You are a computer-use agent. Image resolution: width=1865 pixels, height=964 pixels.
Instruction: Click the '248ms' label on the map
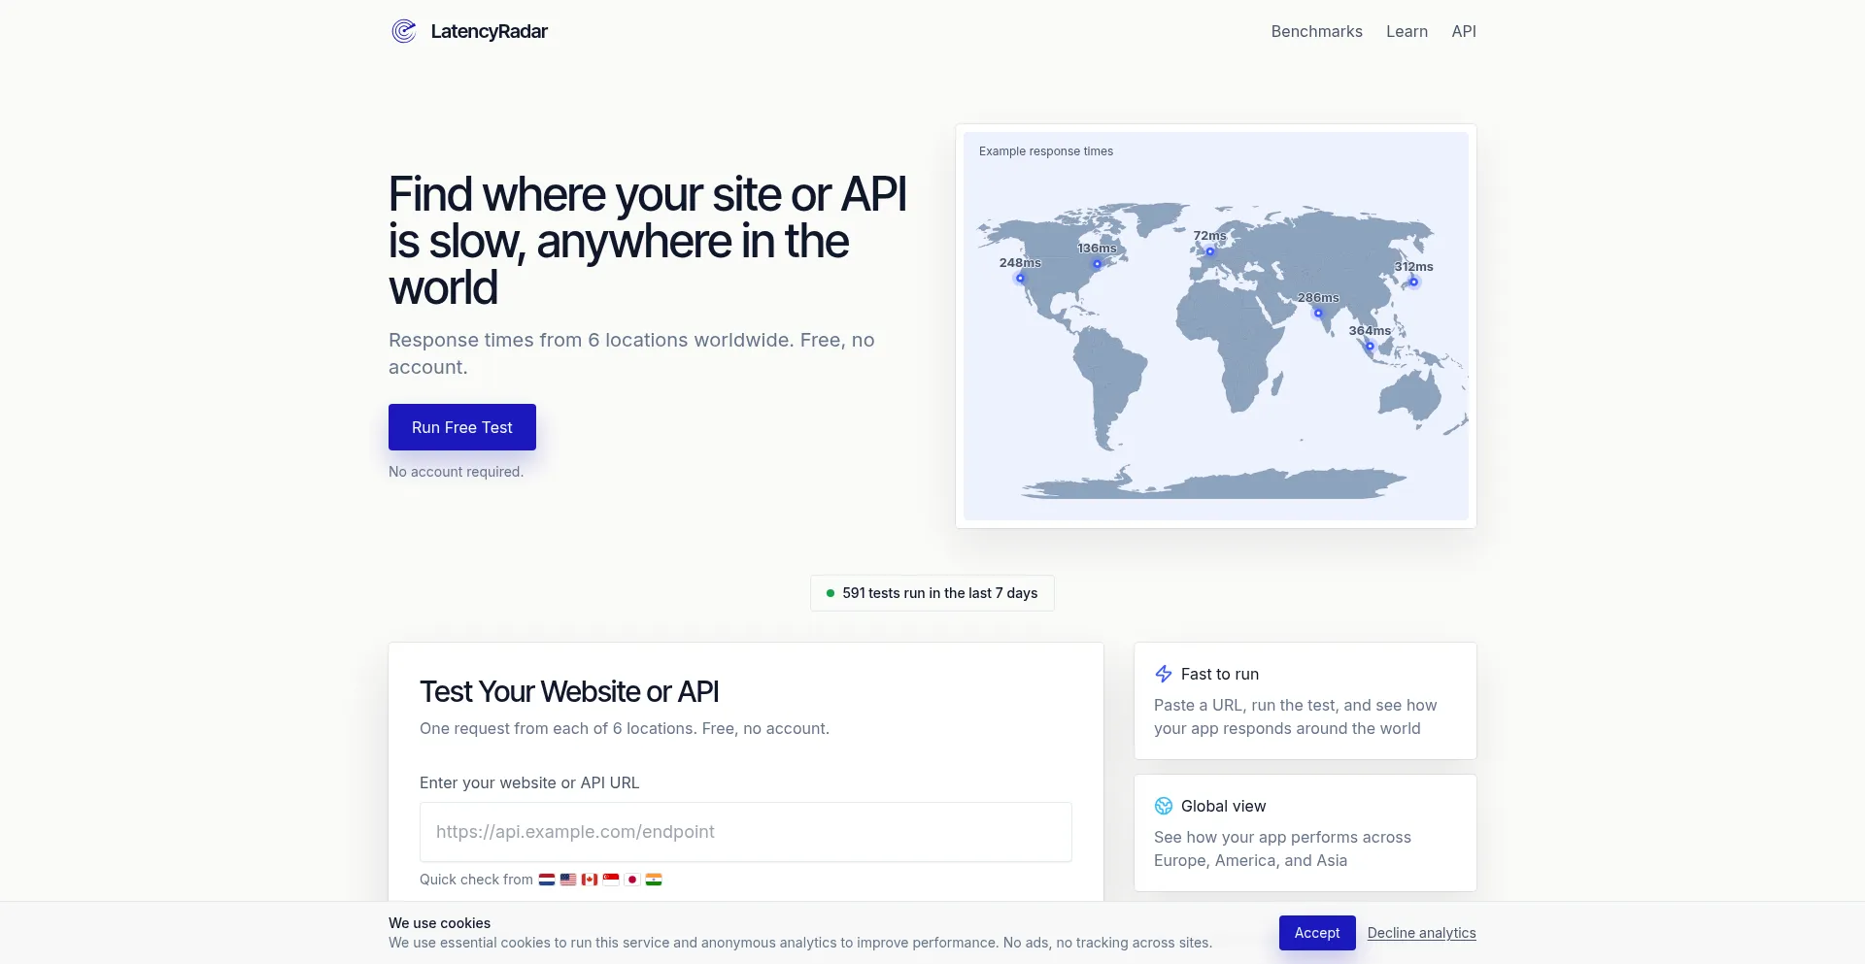(1020, 263)
